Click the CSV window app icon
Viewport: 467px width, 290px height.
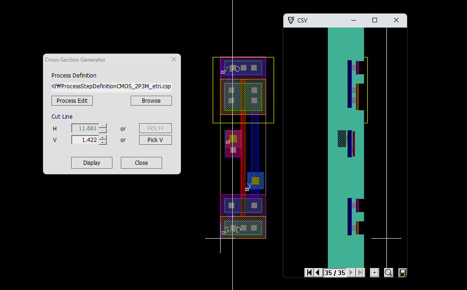[291, 20]
